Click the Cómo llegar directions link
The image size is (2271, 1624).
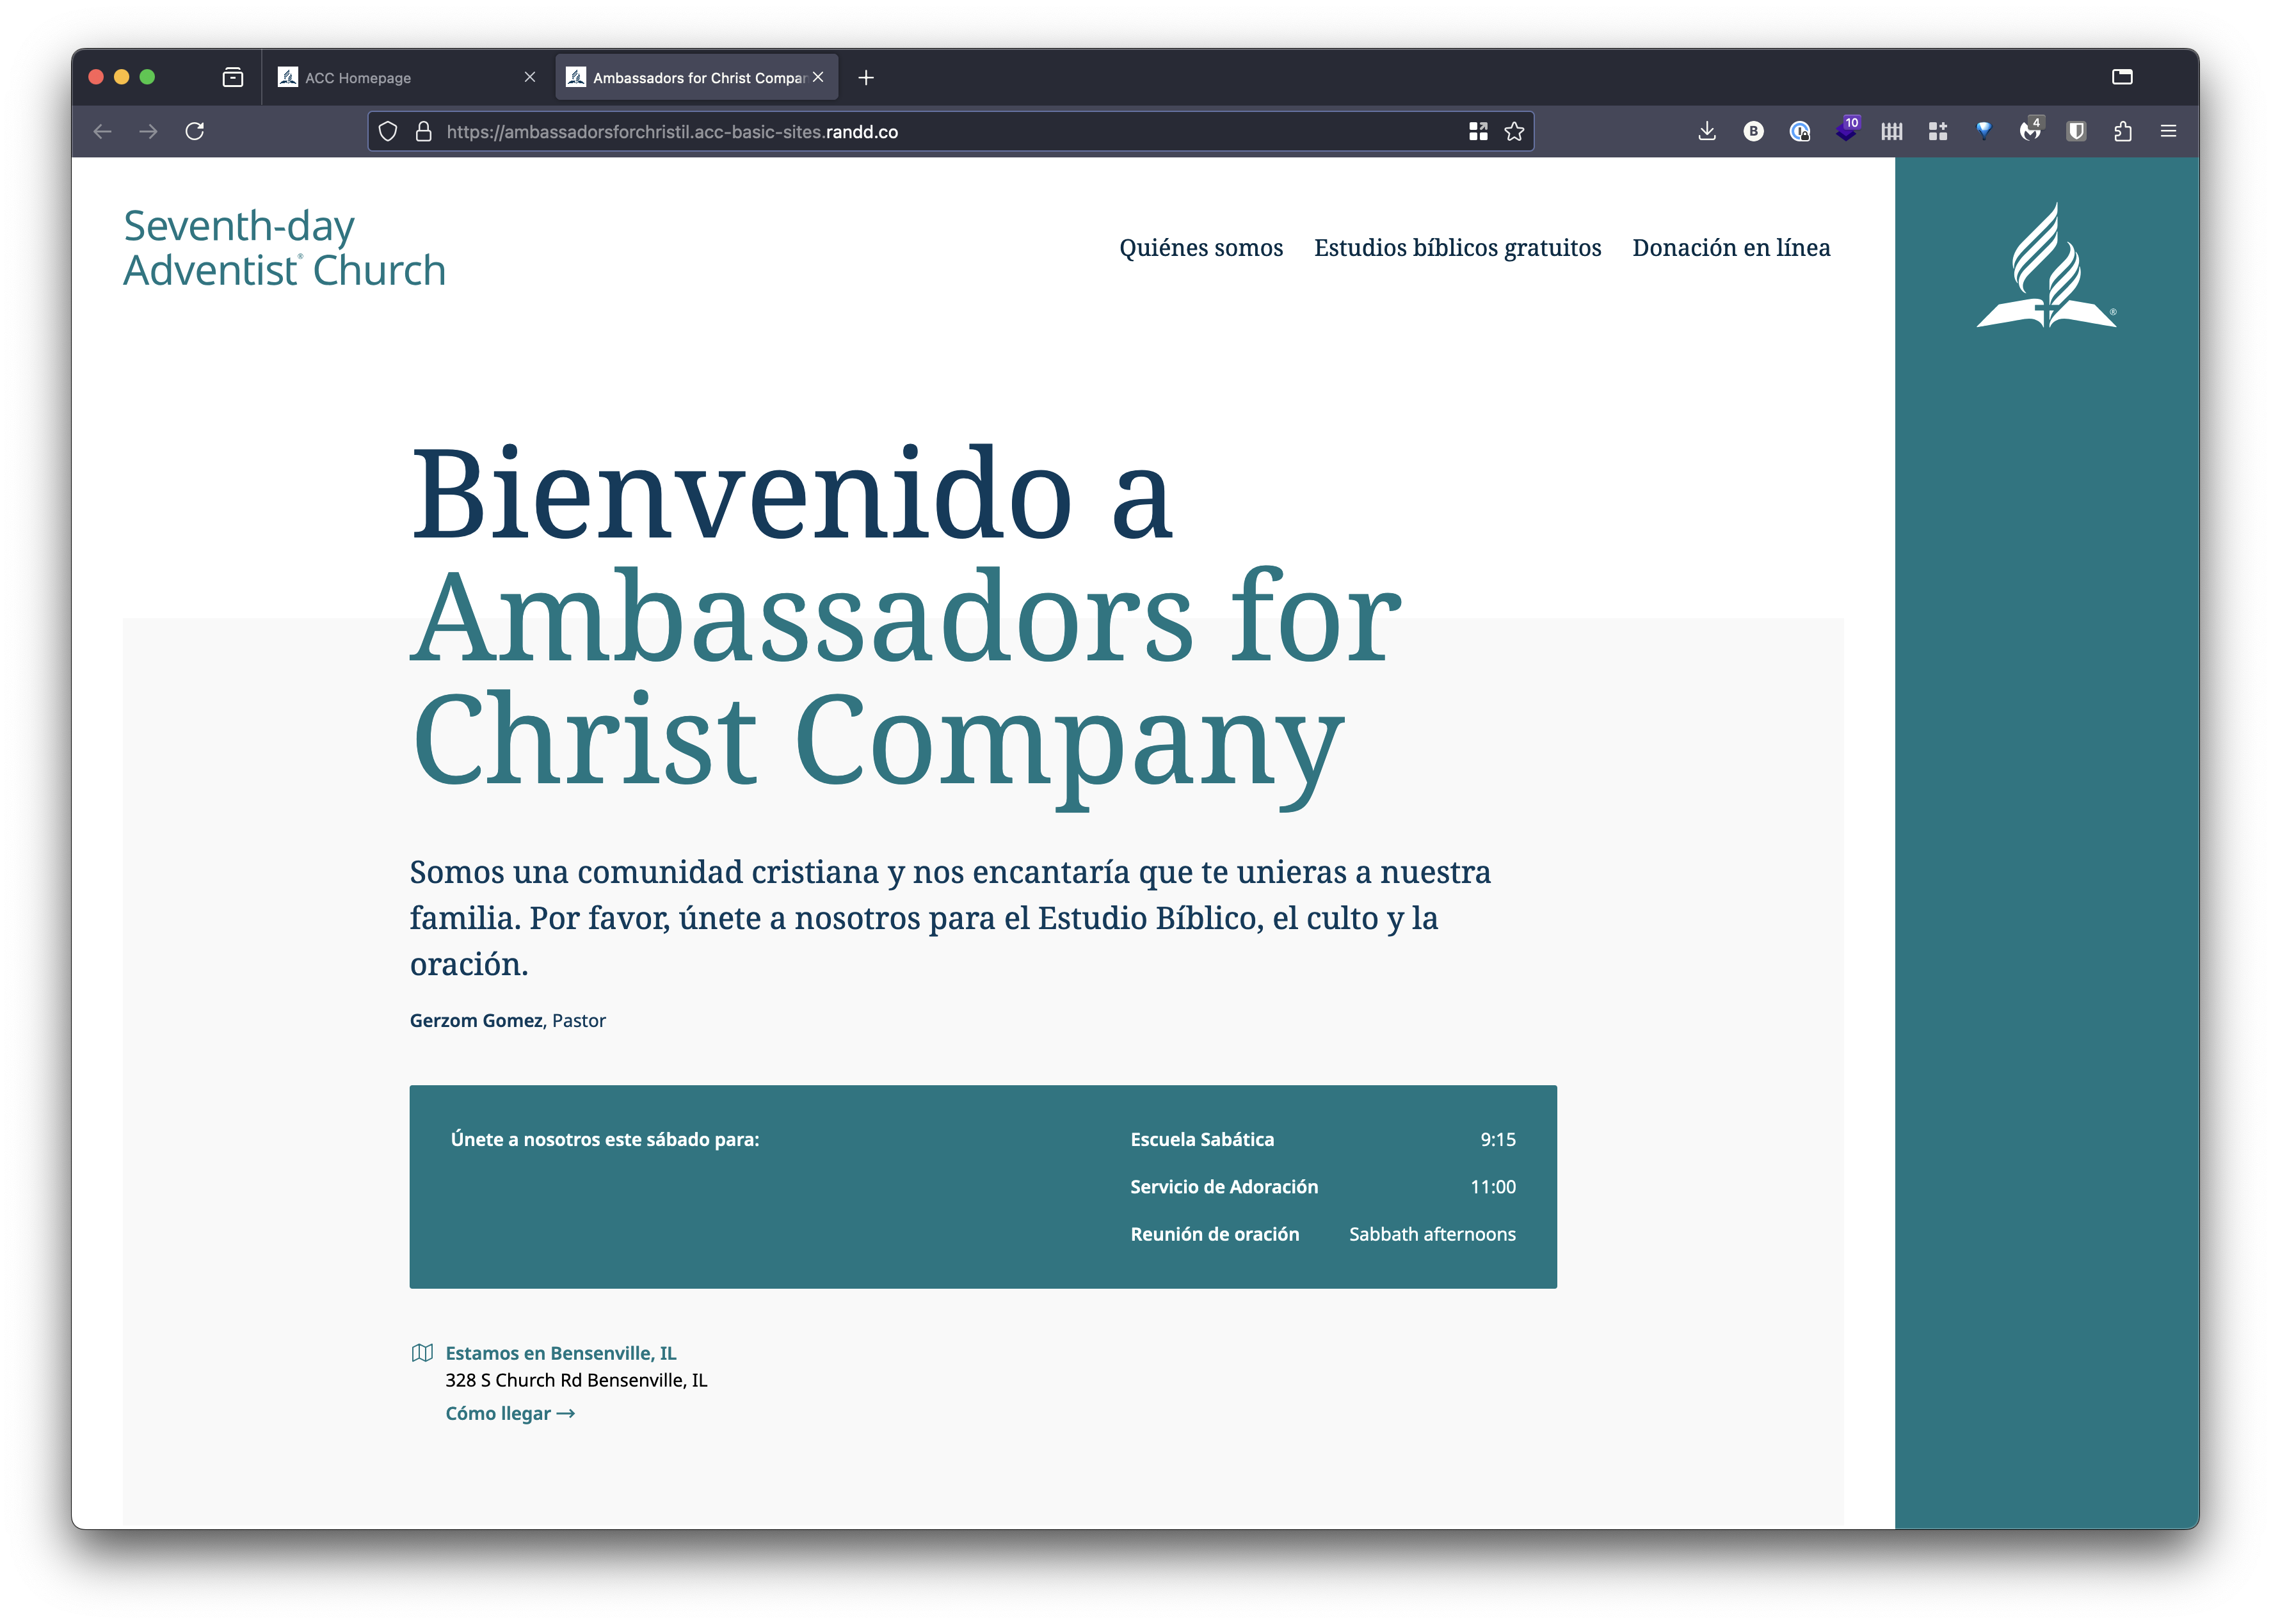(x=510, y=1413)
